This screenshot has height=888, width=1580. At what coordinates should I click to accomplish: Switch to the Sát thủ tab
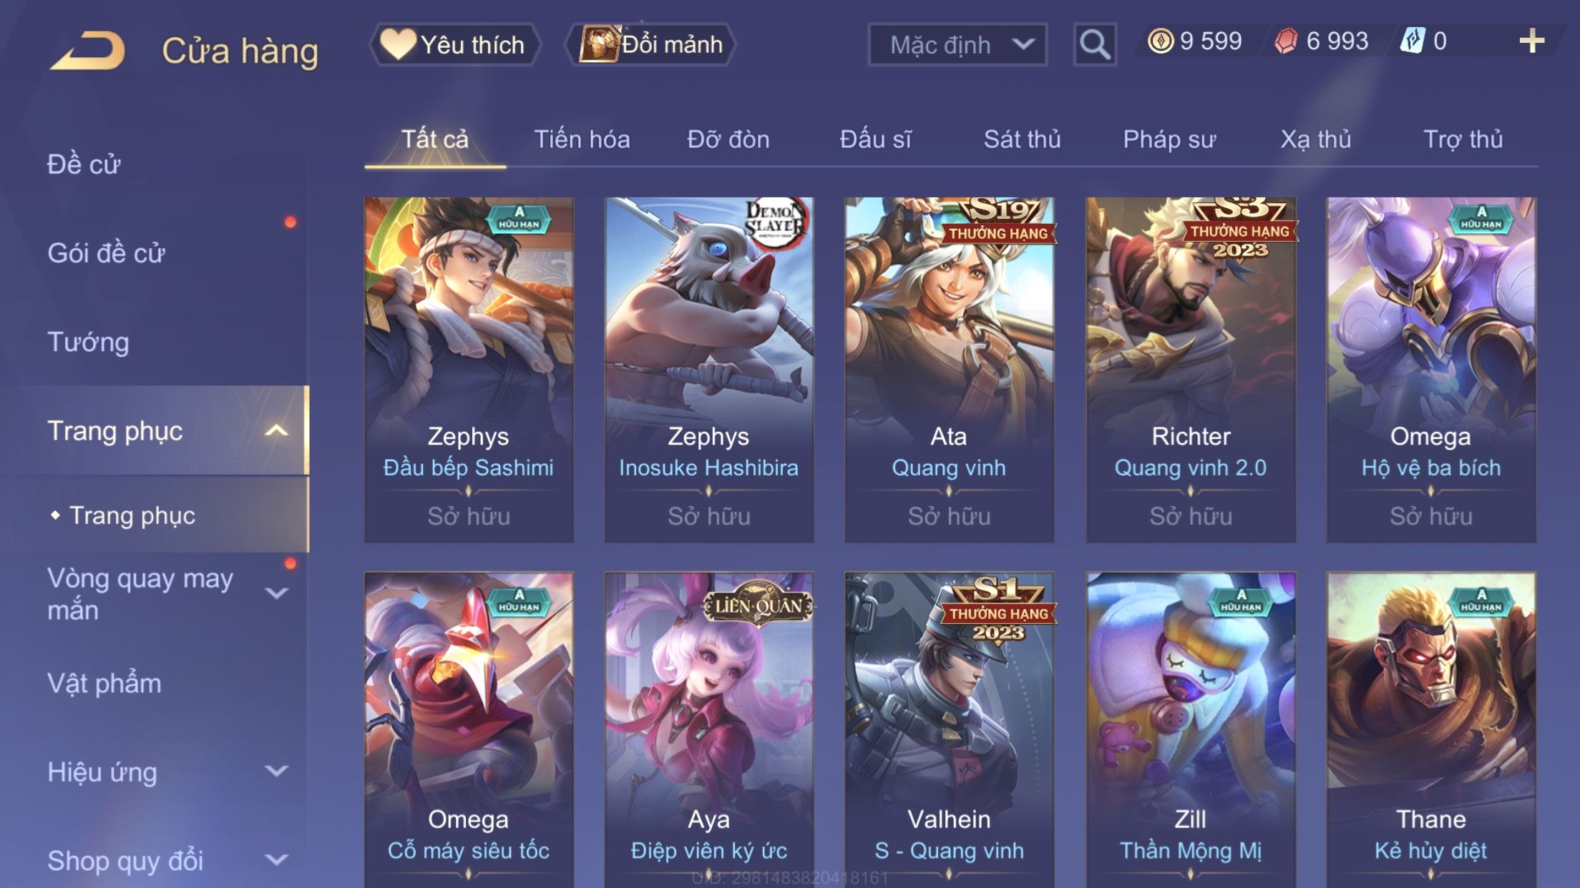click(1022, 139)
